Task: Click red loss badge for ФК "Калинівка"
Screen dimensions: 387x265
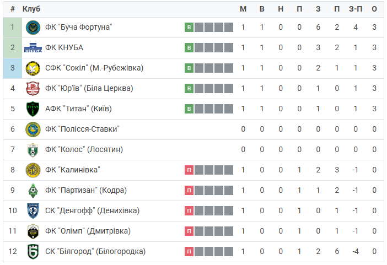Action: [189, 170]
